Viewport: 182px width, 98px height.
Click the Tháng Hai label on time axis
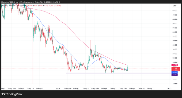click(x=67, y=88)
